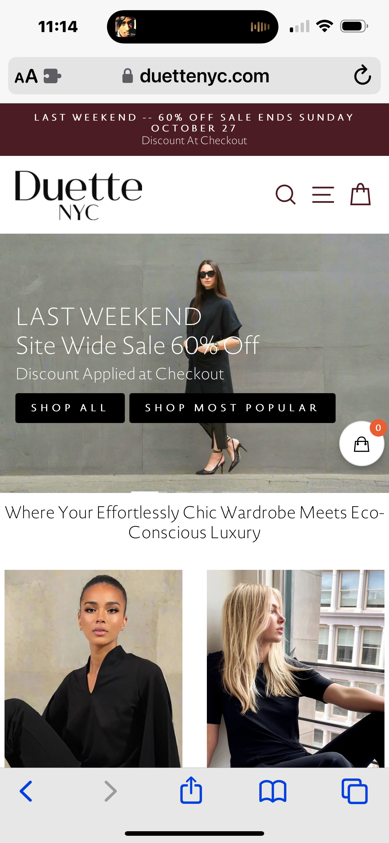The image size is (389, 843).
Task: Open Safari bookmarks
Action: point(273,791)
